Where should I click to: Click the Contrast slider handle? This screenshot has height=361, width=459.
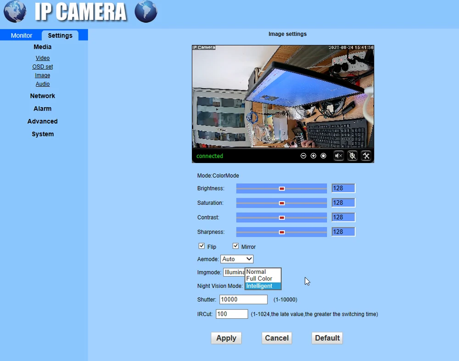(282, 217)
